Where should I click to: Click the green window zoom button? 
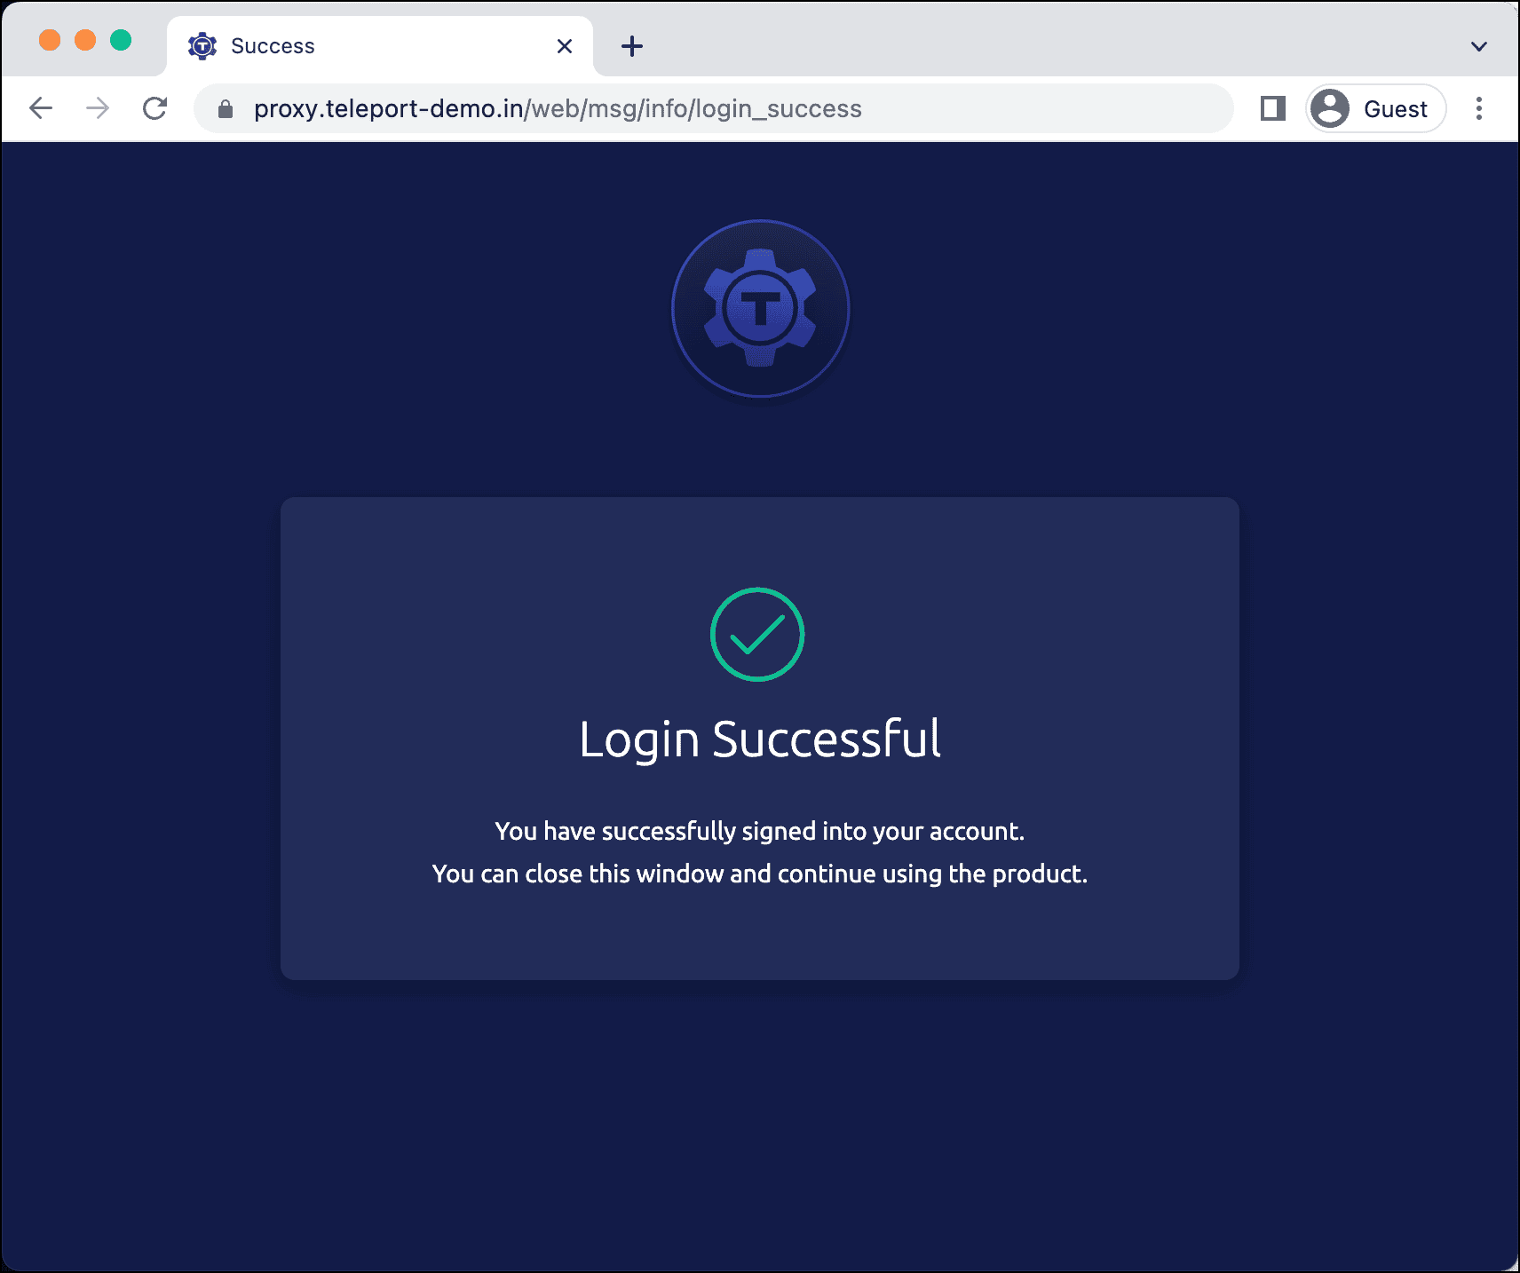click(x=121, y=40)
